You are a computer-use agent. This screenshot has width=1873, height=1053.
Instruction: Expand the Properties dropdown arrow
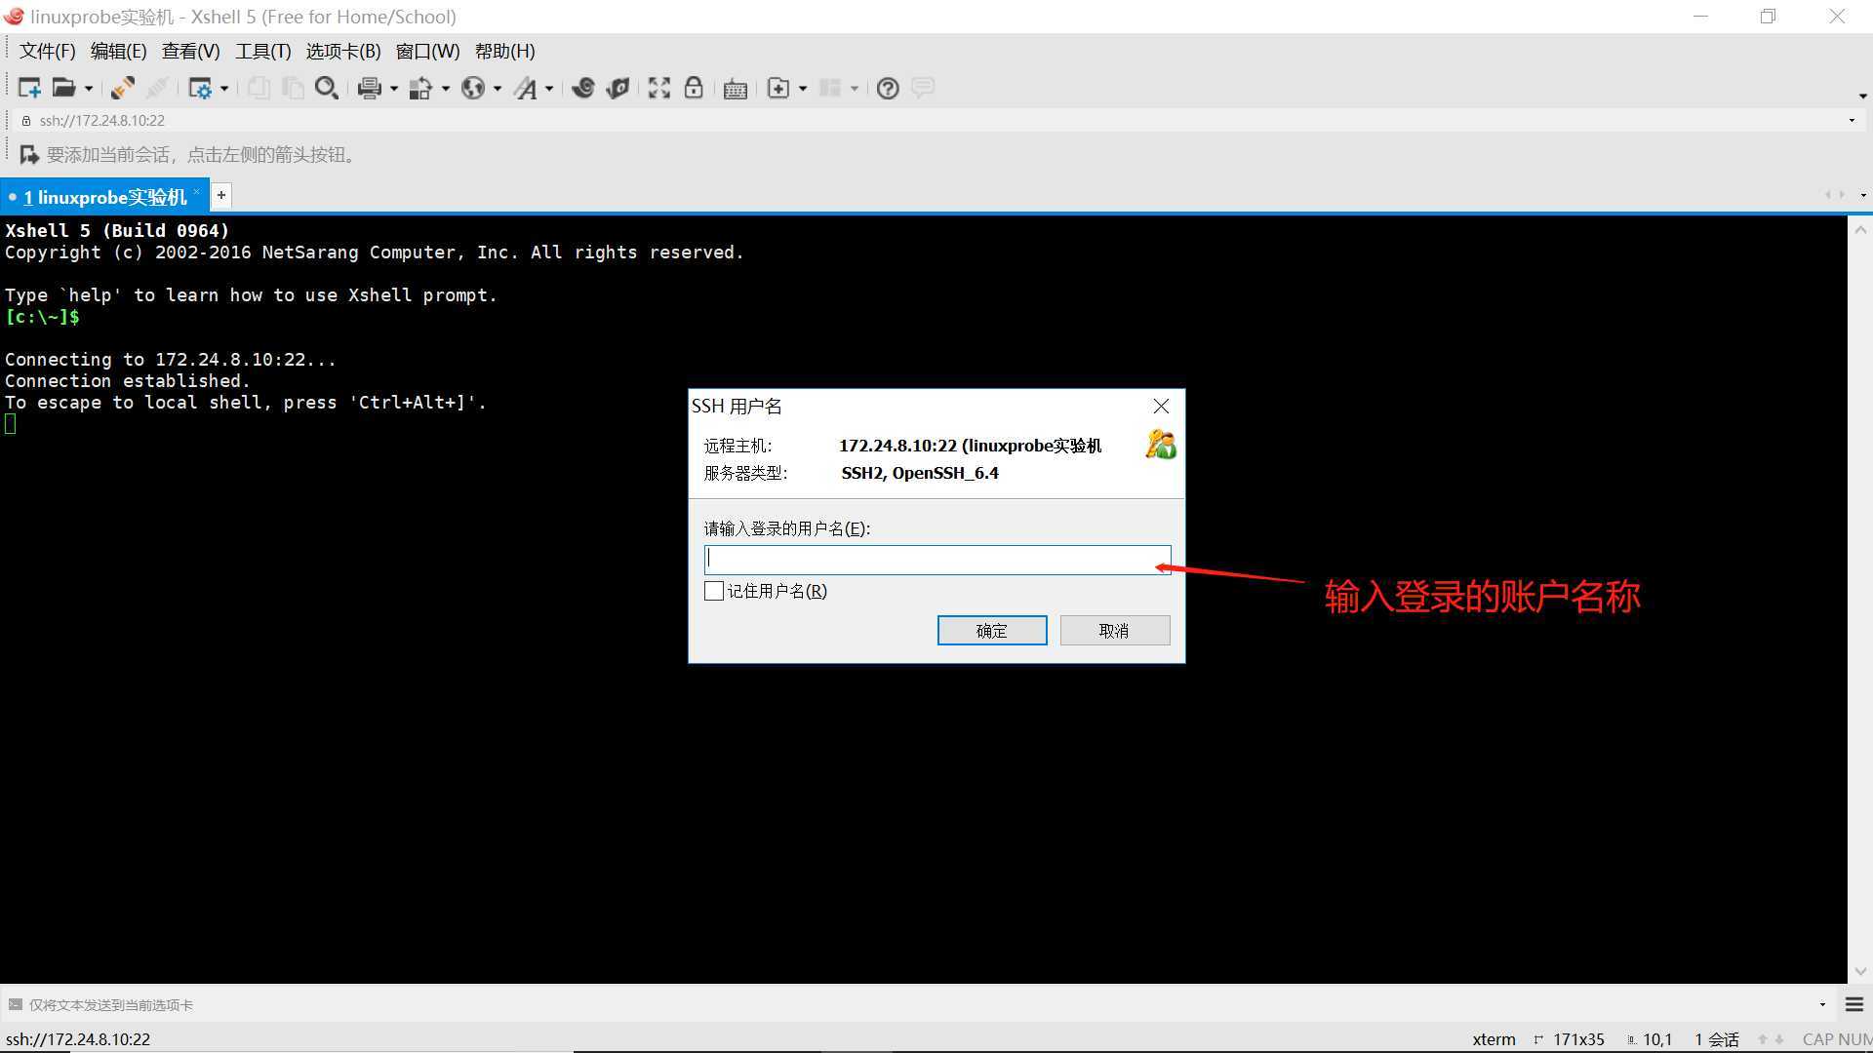coord(224,88)
